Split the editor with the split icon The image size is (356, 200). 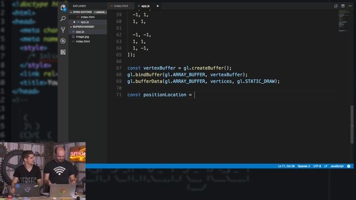coord(343,6)
